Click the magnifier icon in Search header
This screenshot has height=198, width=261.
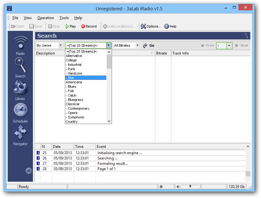(246, 36)
